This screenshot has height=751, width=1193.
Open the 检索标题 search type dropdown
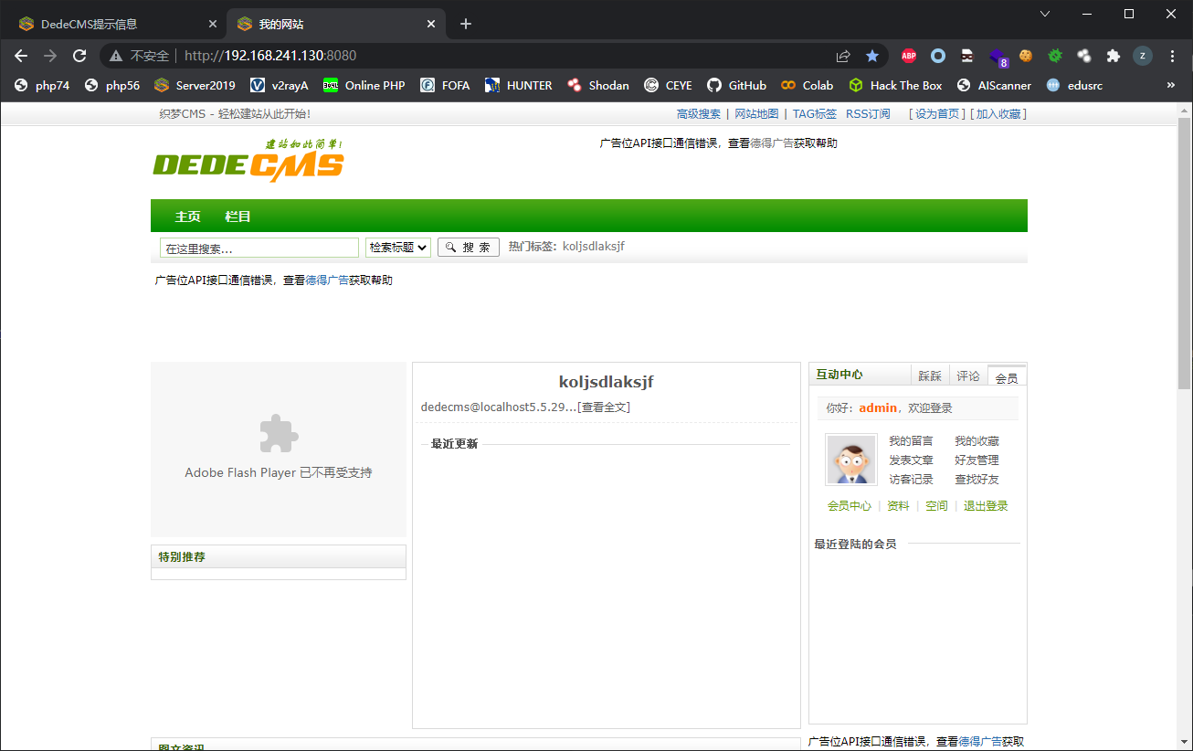click(398, 247)
